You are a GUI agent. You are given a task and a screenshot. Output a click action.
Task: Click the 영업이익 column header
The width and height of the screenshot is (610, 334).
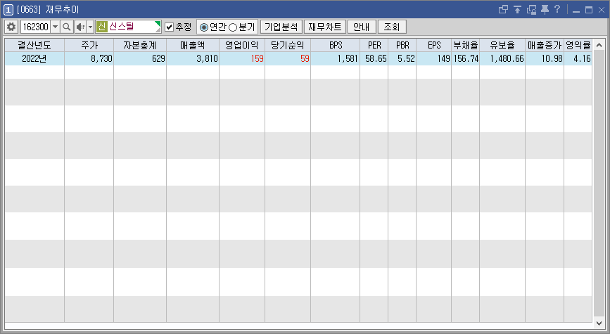242,45
